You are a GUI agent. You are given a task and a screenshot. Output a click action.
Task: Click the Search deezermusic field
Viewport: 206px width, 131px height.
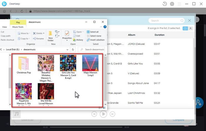pos(92,49)
